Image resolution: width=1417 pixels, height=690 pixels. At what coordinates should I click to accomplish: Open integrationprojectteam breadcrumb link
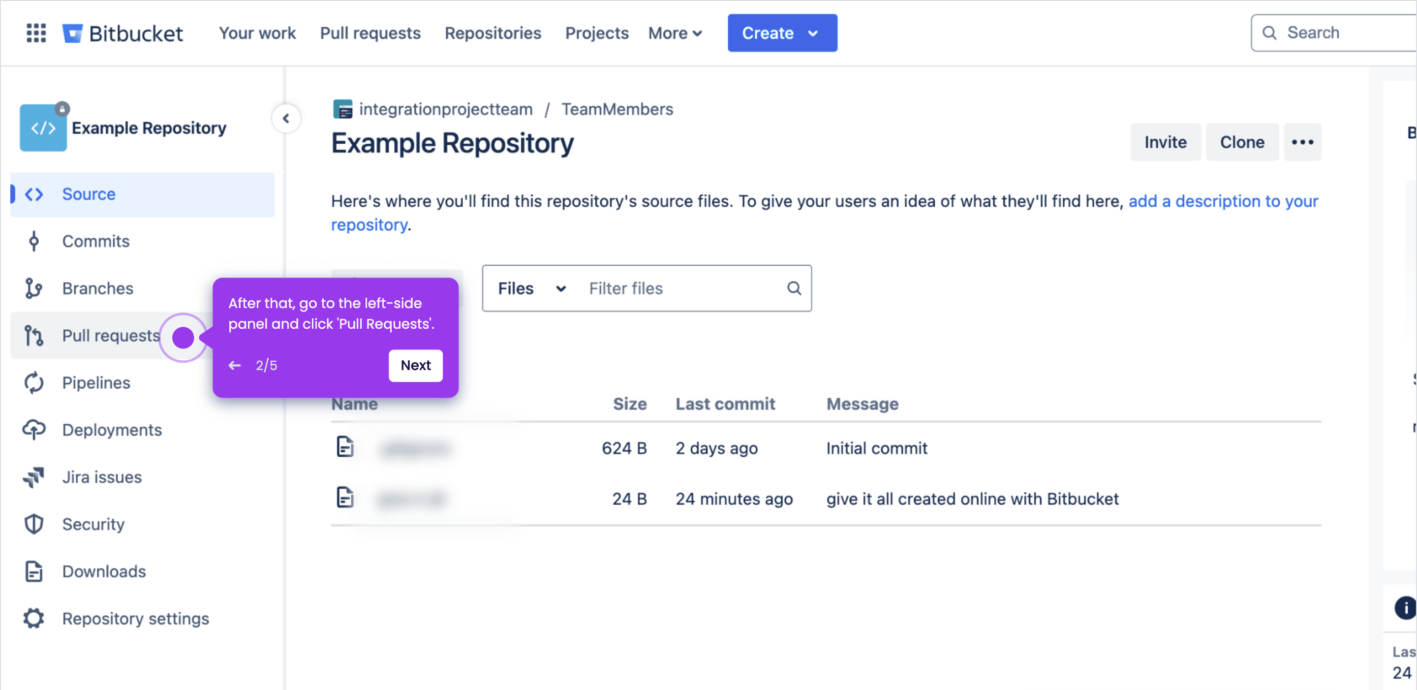point(446,109)
